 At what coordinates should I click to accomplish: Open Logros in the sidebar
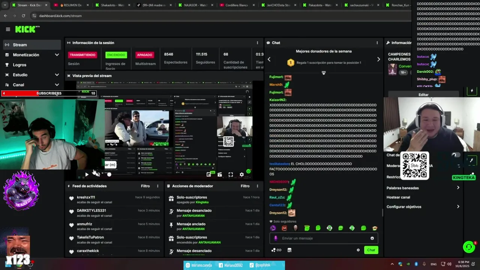pyautogui.click(x=31, y=65)
